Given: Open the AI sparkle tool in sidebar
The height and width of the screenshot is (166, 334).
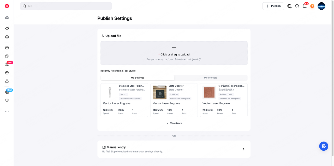Looking at the screenshot, I should [7, 28].
